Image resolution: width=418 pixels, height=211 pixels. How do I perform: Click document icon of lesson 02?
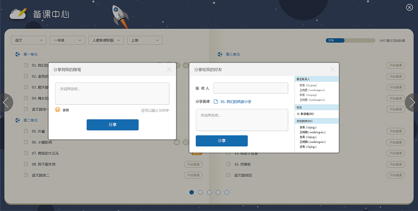[26, 76]
